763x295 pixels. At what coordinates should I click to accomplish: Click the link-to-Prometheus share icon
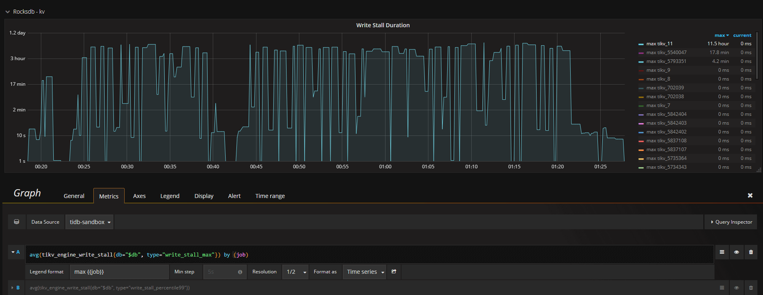[394, 272]
